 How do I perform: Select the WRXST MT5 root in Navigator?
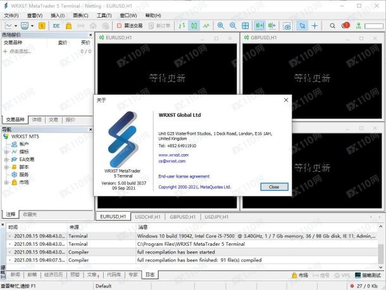[x=21, y=136]
